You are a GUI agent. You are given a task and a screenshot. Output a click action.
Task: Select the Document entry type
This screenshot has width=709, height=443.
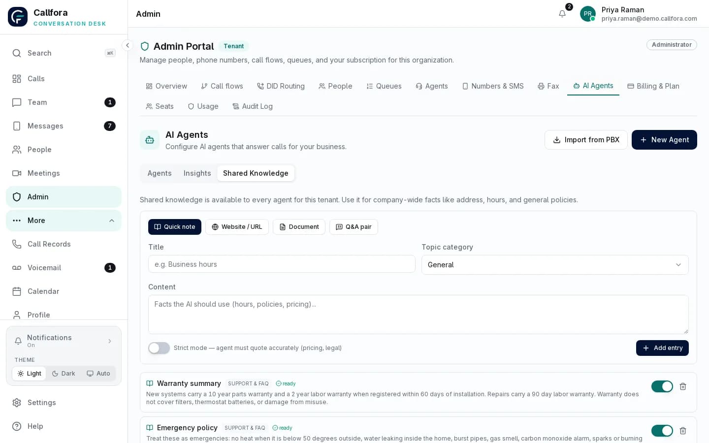[x=299, y=227]
